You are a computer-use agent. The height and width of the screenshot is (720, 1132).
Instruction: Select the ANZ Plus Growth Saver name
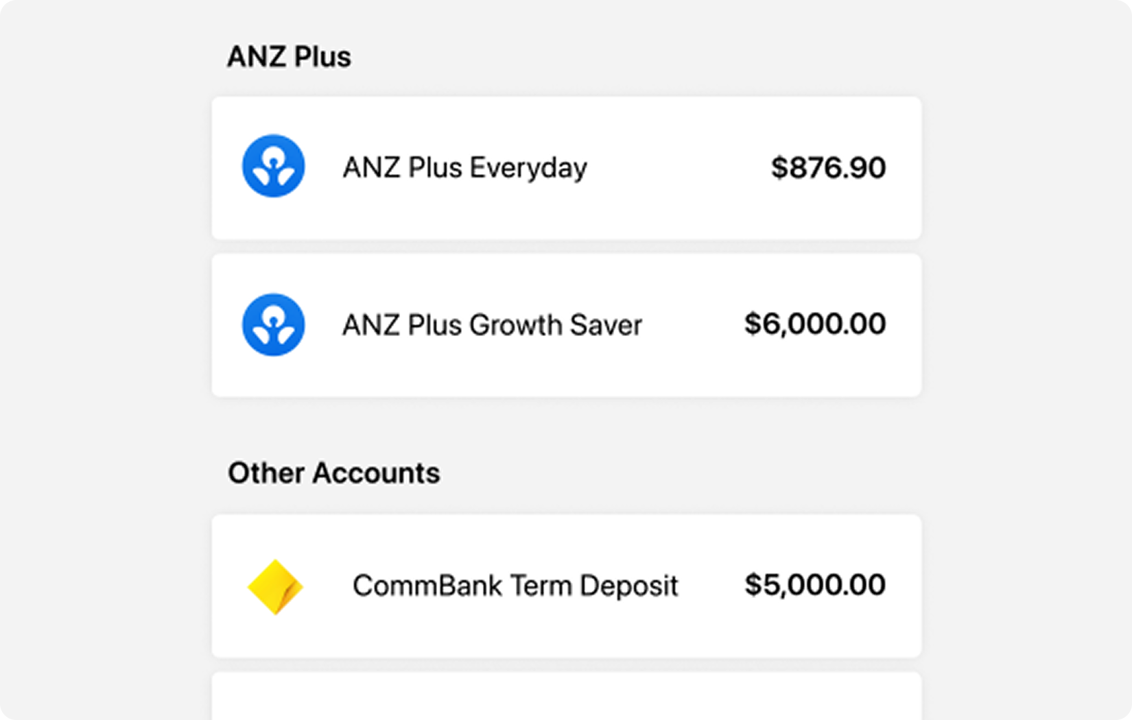[492, 325]
